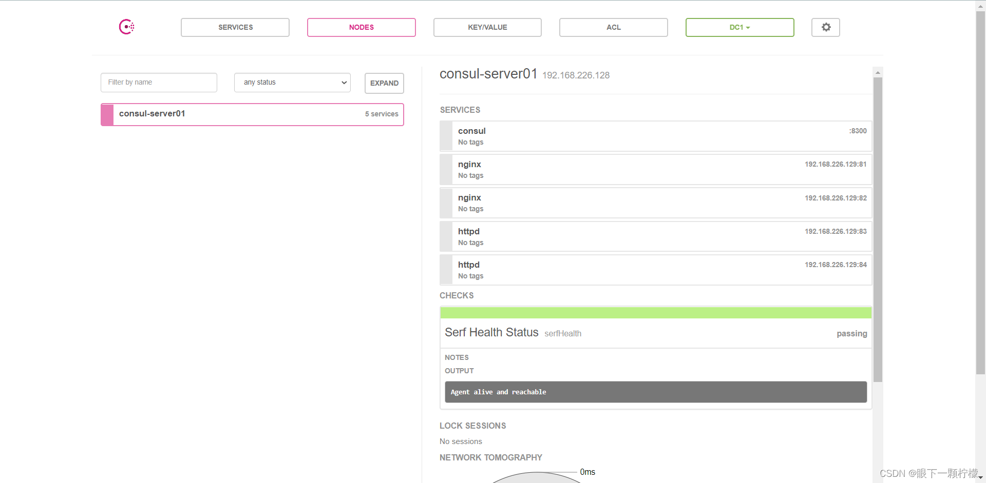Click the Consul logo icon

click(126, 27)
